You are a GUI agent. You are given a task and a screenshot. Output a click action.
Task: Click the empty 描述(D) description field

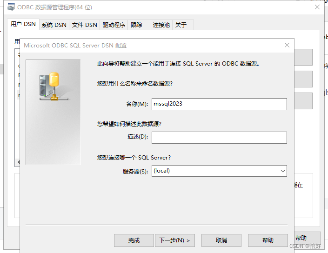point(219,138)
